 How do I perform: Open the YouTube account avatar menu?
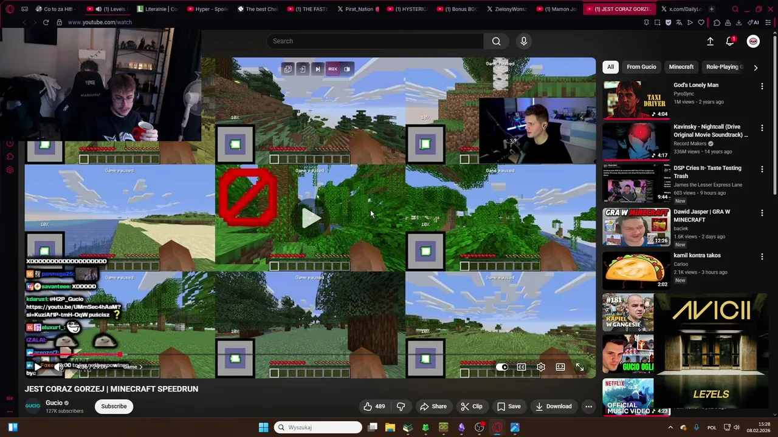(x=753, y=41)
